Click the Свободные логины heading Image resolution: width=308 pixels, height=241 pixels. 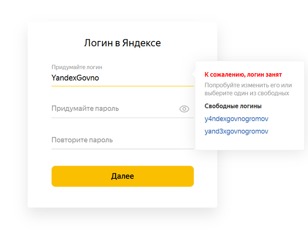coord(233,106)
